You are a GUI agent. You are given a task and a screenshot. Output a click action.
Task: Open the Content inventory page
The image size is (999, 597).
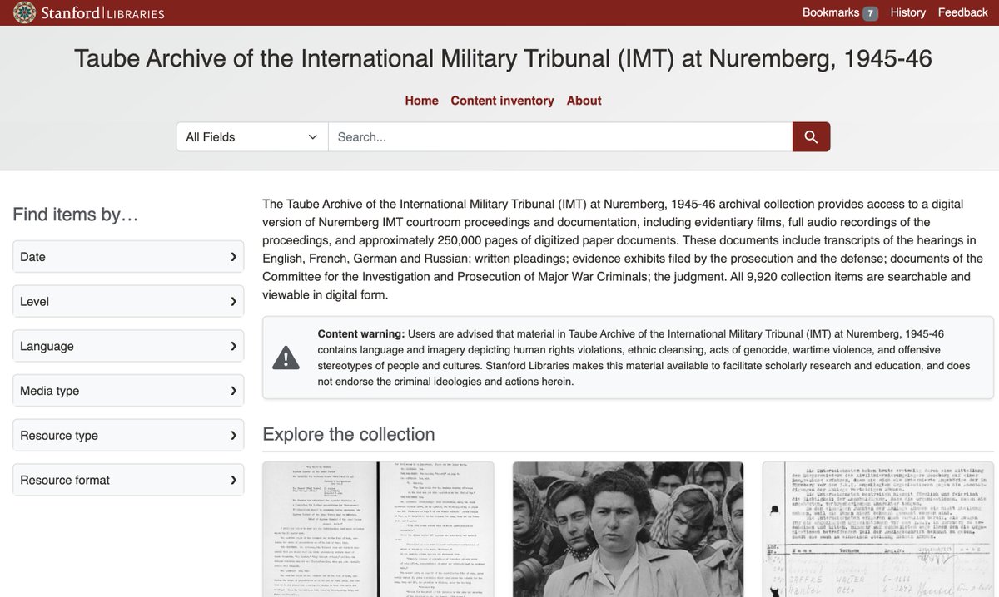point(502,101)
